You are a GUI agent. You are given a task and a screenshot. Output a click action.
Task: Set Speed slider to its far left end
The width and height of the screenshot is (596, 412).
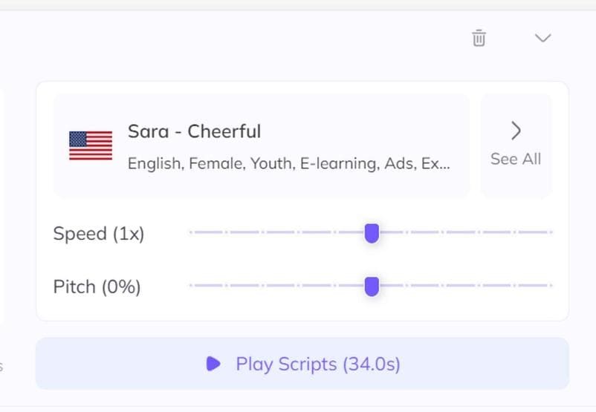(191, 232)
